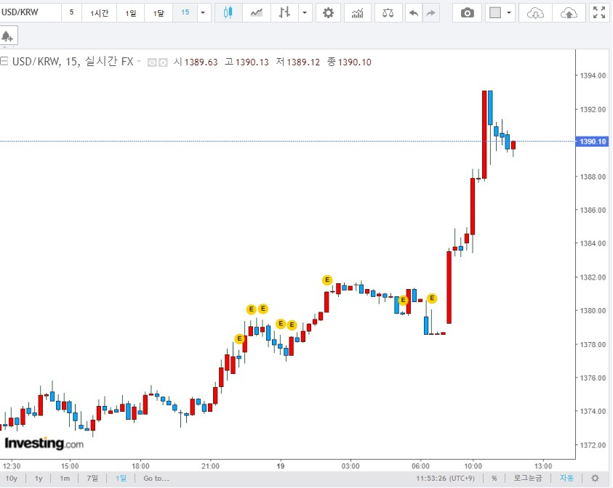Image resolution: width=613 pixels, height=488 pixels.
Task: Toggle percent scale mode
Action: (494, 479)
